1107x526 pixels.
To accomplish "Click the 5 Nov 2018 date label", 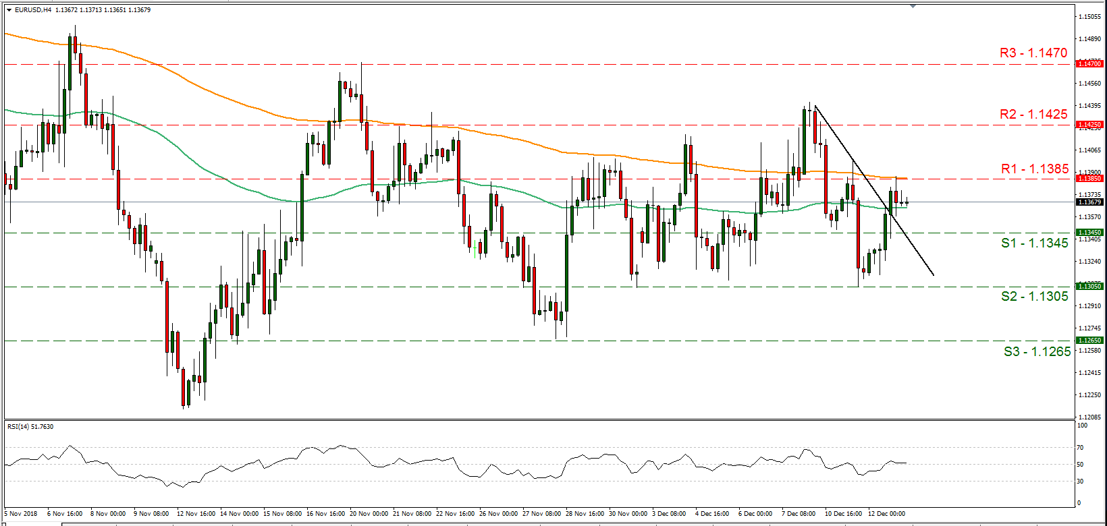I will click(x=21, y=514).
